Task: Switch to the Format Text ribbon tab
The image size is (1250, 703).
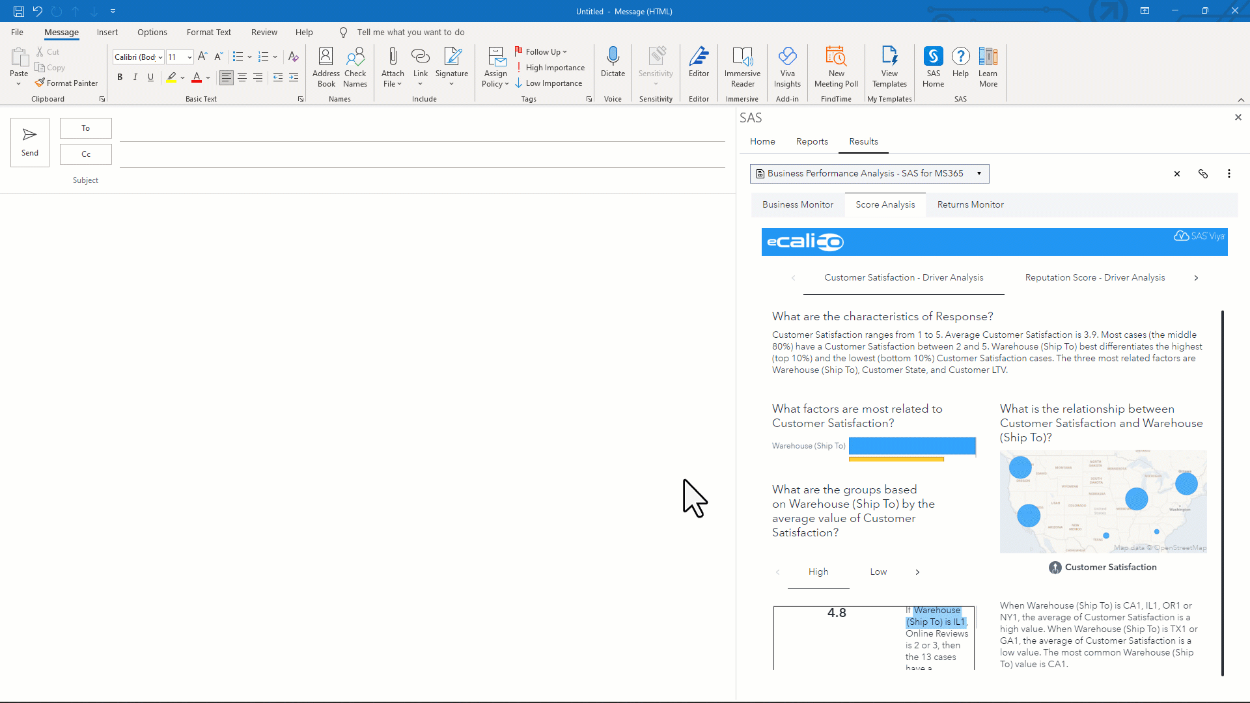Action: tap(209, 33)
